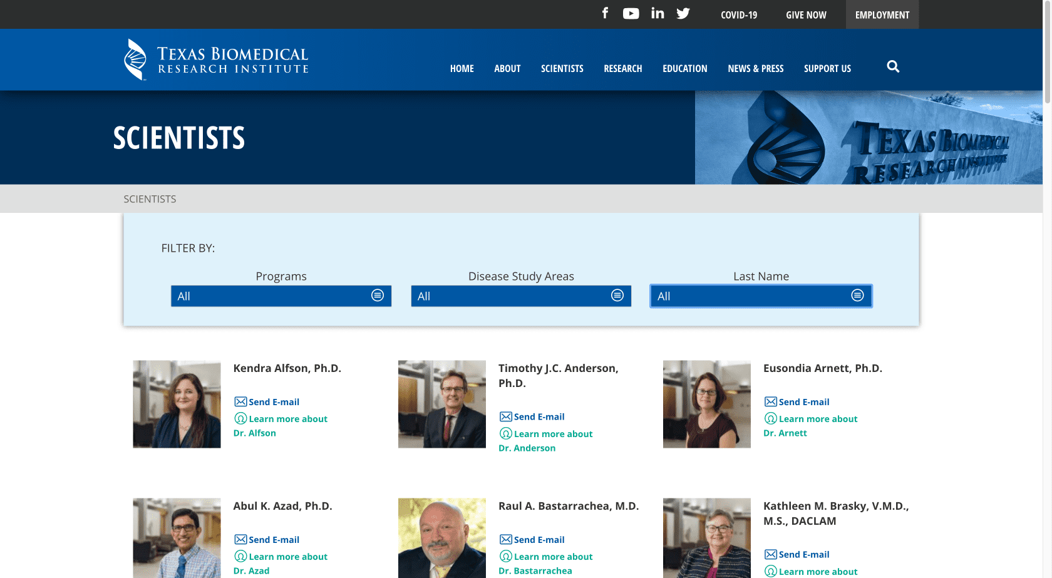The height and width of the screenshot is (578, 1052).
Task: Click the SCIENTISTS breadcrumb
Action: 150,199
